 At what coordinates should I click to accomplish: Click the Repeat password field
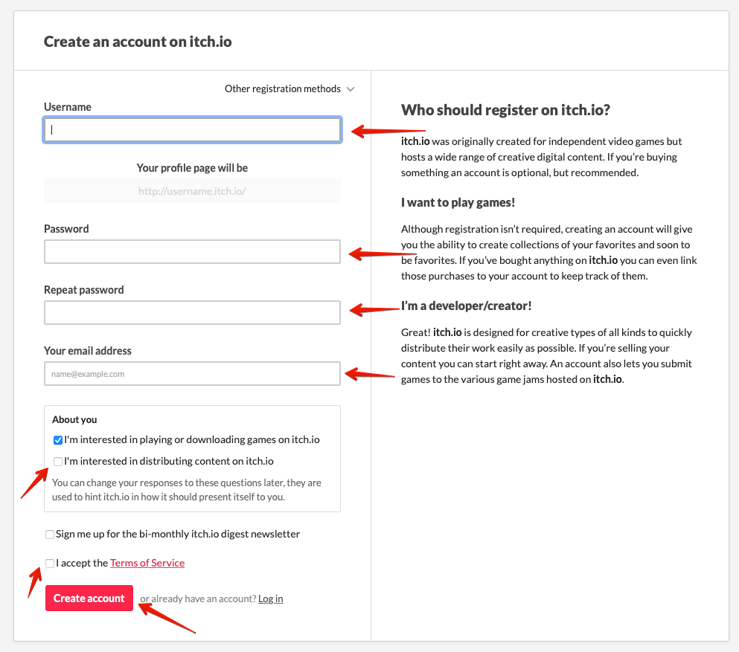[x=192, y=312]
